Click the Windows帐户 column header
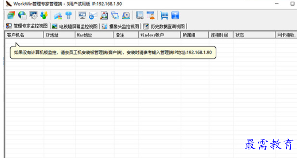This screenshot has width=297, height=158. click(159, 35)
